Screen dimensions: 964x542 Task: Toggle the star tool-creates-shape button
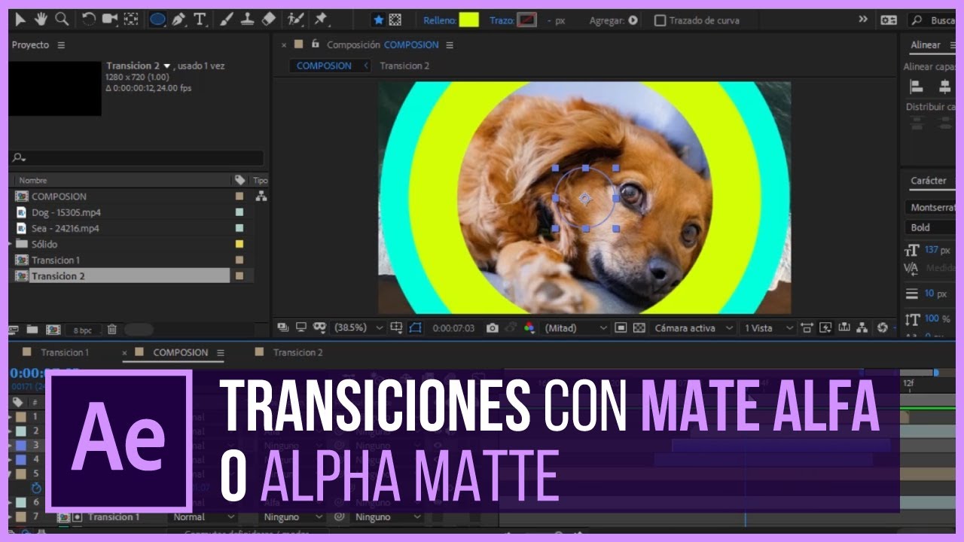(379, 20)
